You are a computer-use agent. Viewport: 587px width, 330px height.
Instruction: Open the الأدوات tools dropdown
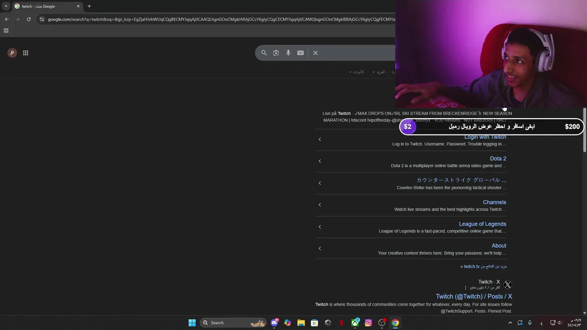coord(356,72)
